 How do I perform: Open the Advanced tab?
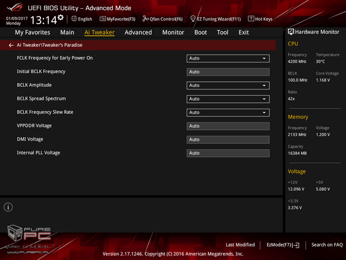[138, 33]
